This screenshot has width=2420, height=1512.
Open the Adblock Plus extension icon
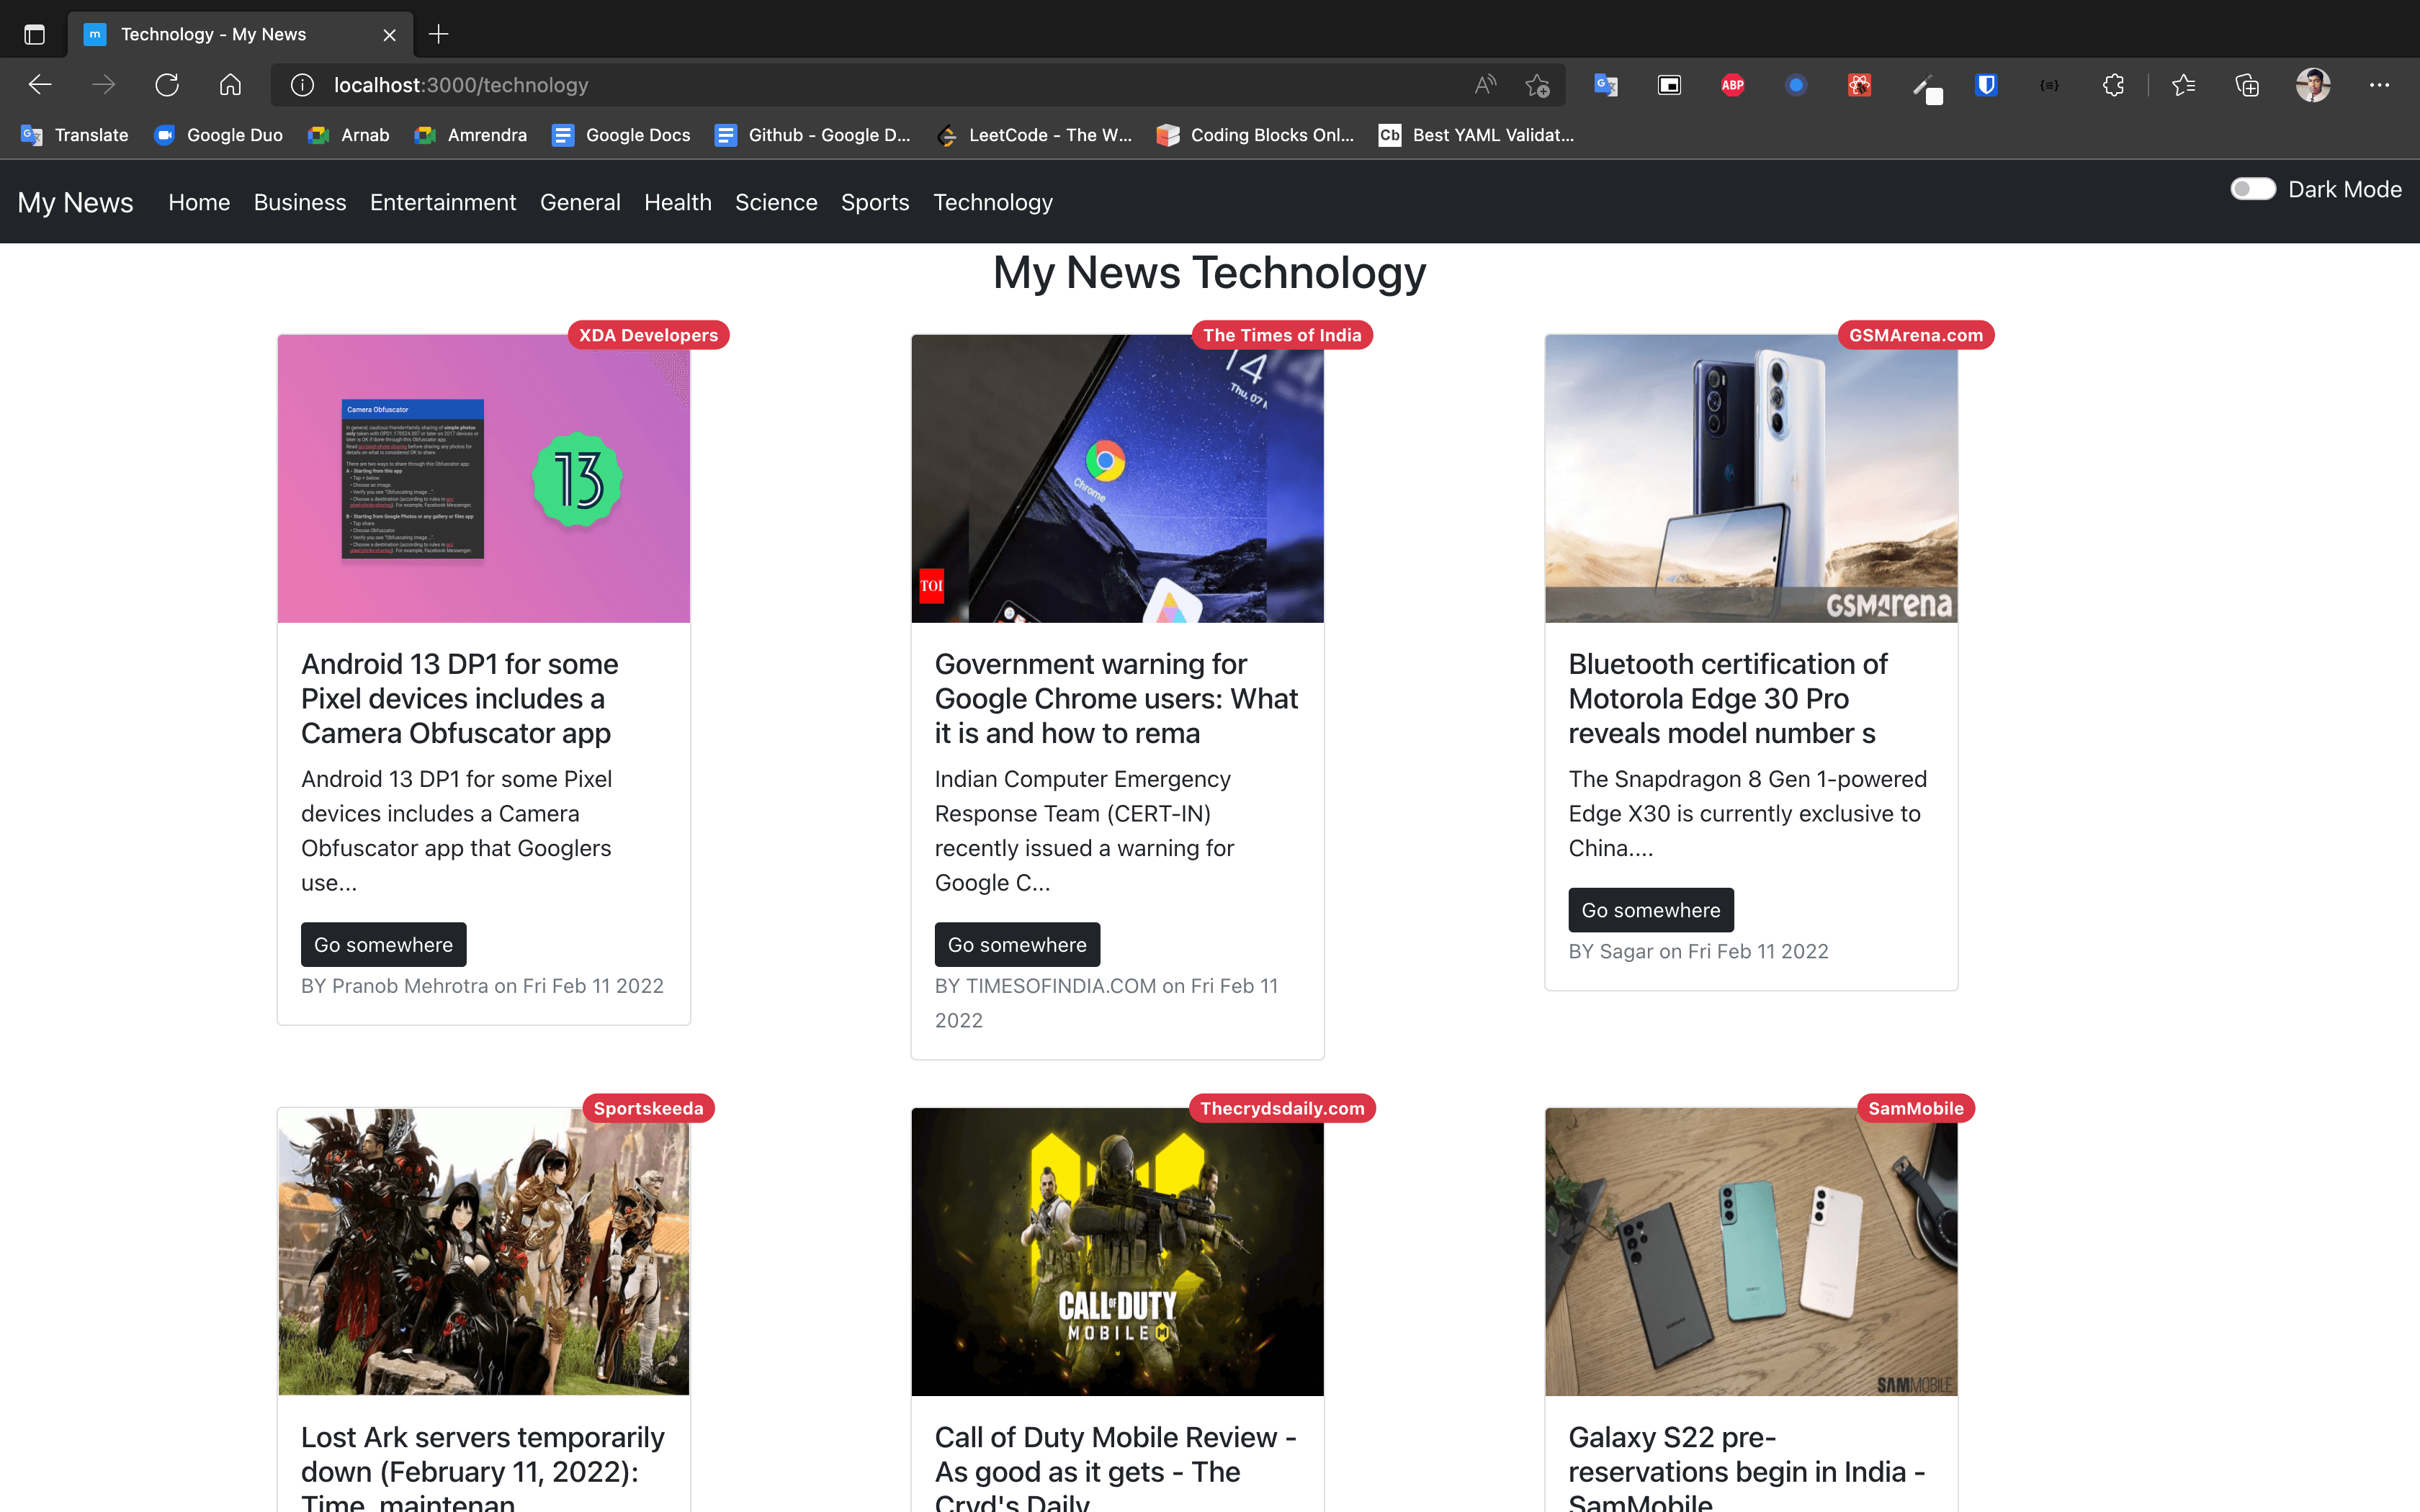1733,85
